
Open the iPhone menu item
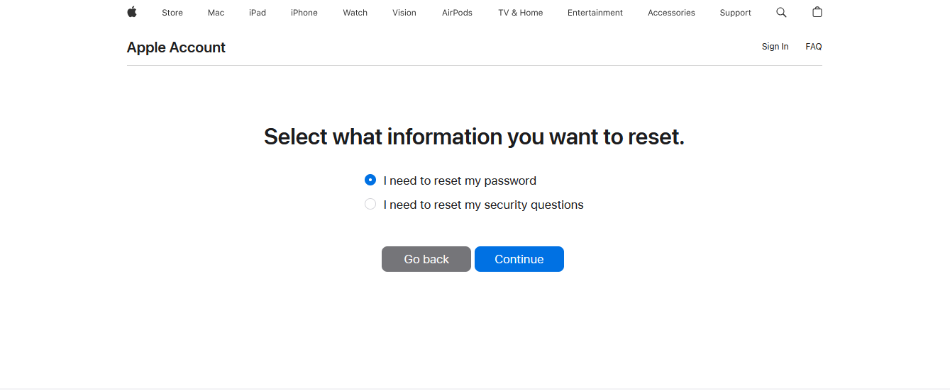(x=304, y=13)
